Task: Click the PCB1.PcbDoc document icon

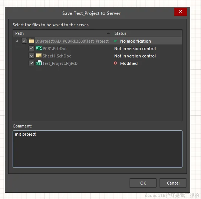Action: pyautogui.click(x=39, y=48)
